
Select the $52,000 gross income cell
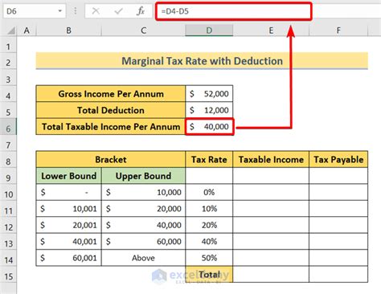tap(209, 94)
